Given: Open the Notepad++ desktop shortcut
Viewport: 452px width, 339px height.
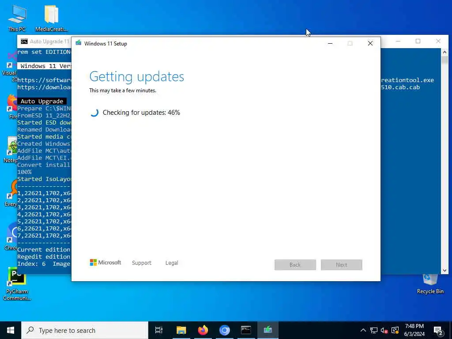Looking at the screenshot, I should 11,150.
